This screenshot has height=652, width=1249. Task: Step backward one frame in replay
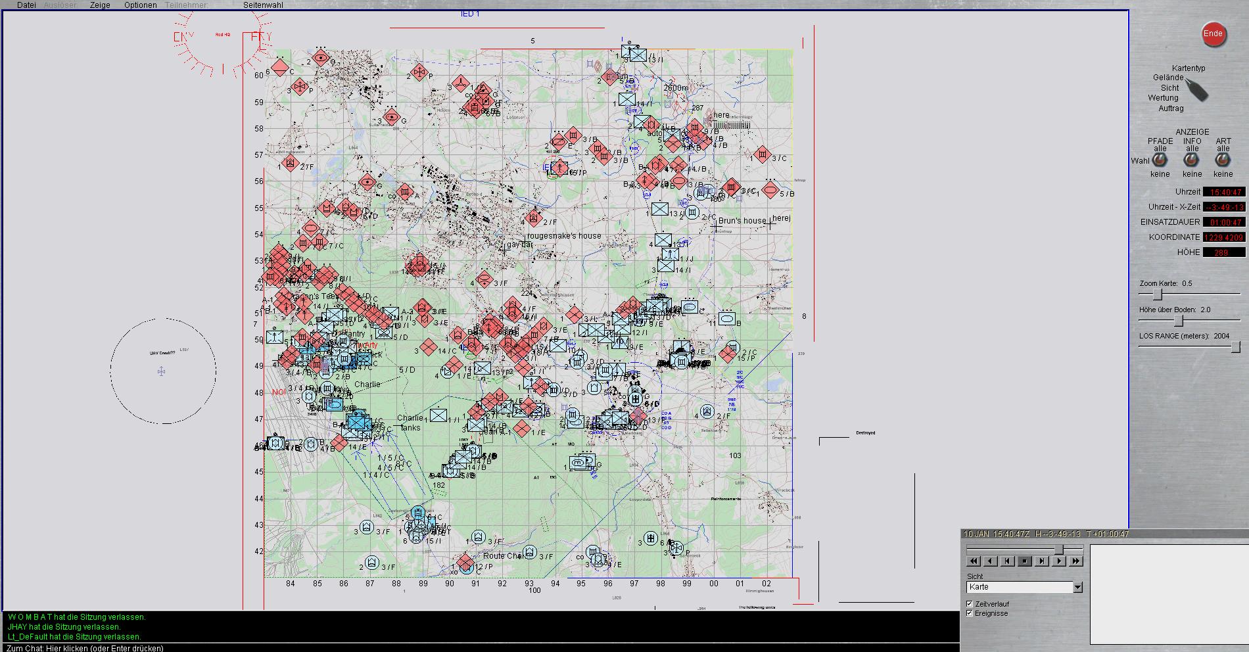point(1008,561)
